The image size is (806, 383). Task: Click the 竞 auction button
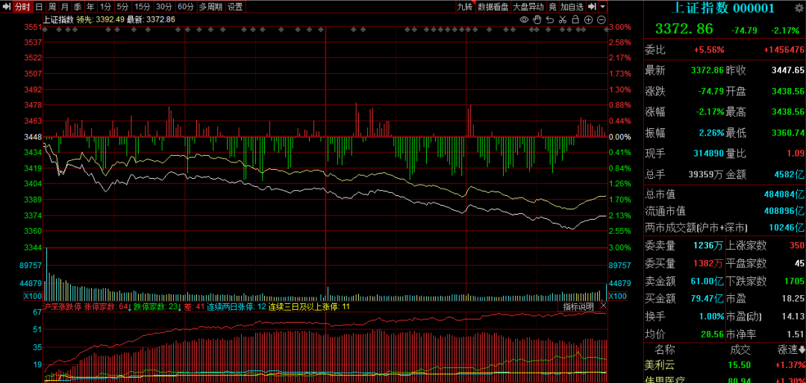[552, 7]
